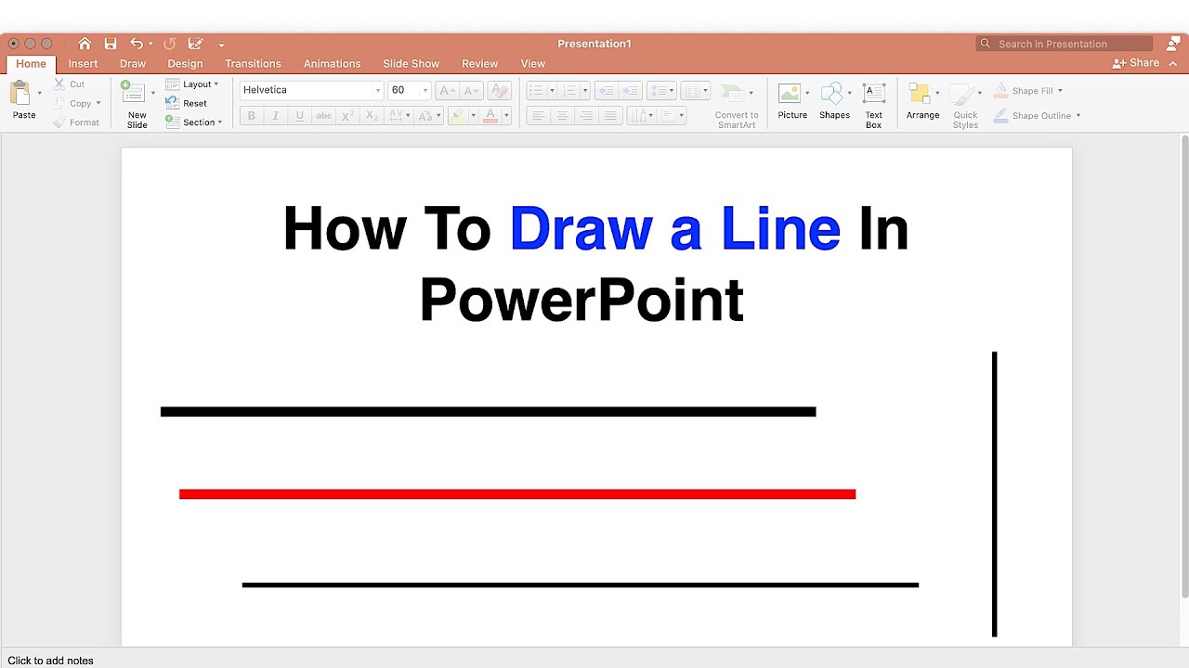Save the presentation with the floppy disk icon
The width and height of the screenshot is (1189, 668).
point(111,44)
